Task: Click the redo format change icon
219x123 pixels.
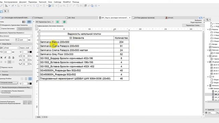Action: point(30,102)
